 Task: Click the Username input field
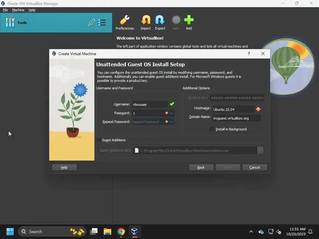coord(150,104)
